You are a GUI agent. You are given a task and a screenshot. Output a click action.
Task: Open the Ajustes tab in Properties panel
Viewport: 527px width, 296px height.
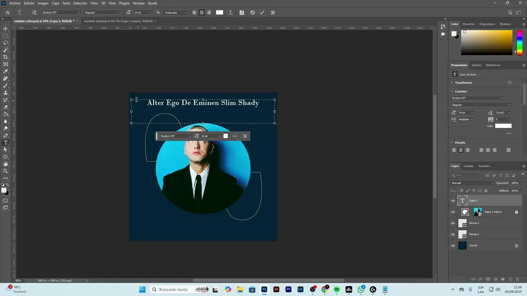click(476, 65)
